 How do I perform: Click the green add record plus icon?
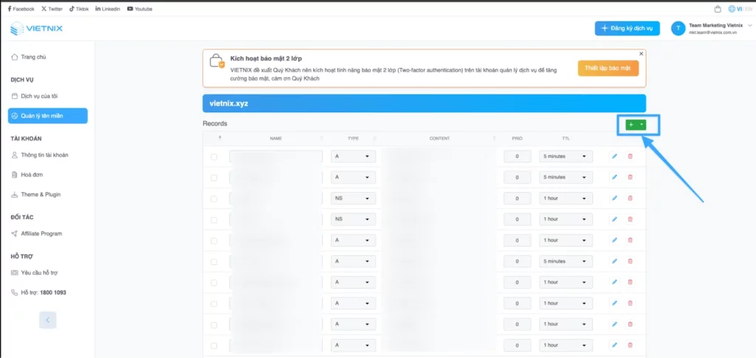[x=631, y=125]
